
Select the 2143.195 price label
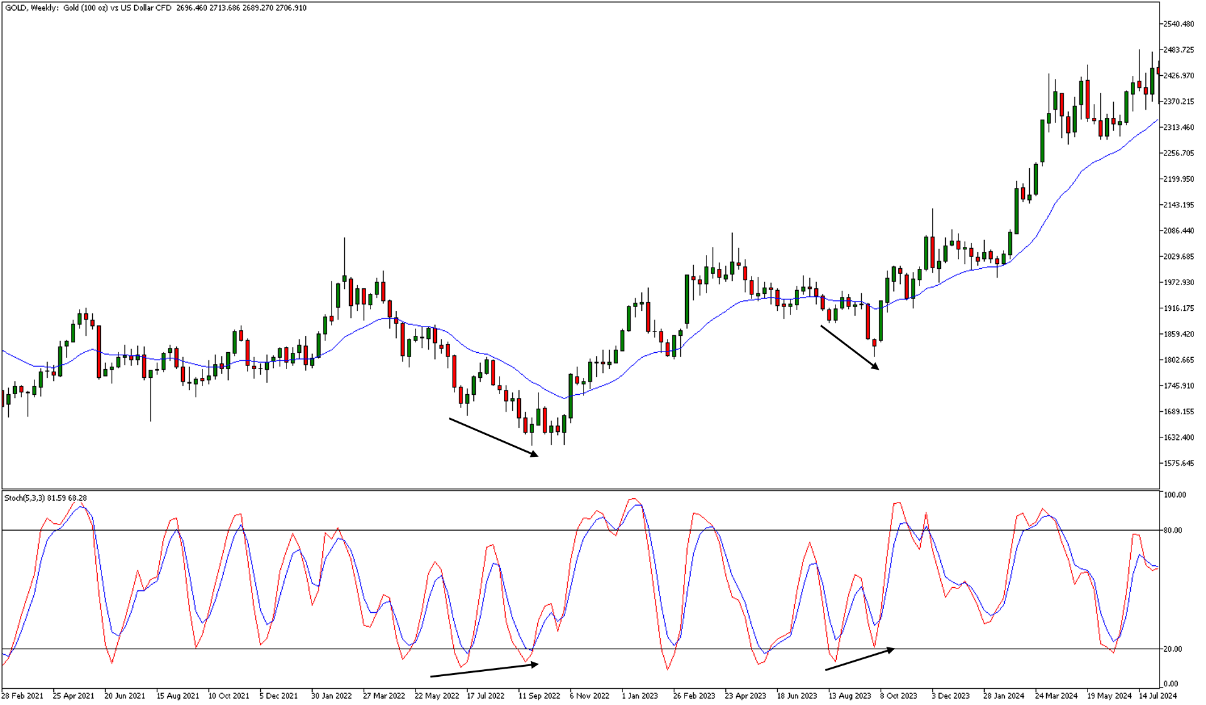(x=1178, y=205)
